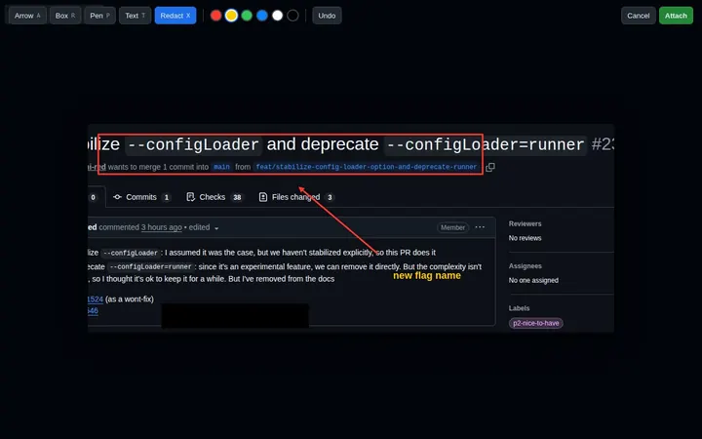Click the Member badge
Screen dimensions: 702x439
click(x=452, y=227)
